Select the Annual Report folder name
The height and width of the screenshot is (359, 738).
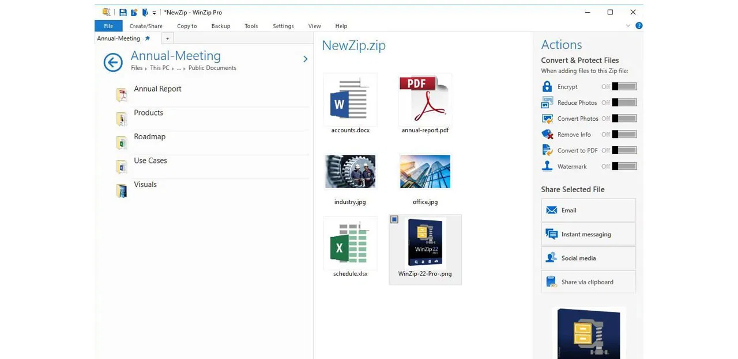pos(157,89)
